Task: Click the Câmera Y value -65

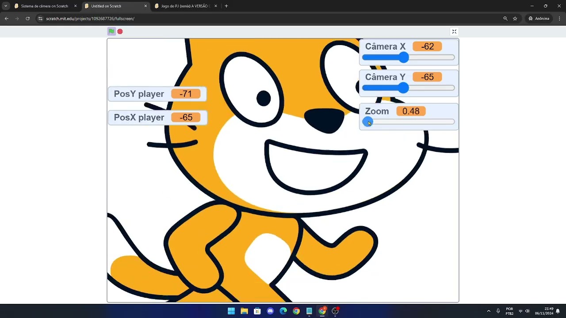Action: pos(427,77)
